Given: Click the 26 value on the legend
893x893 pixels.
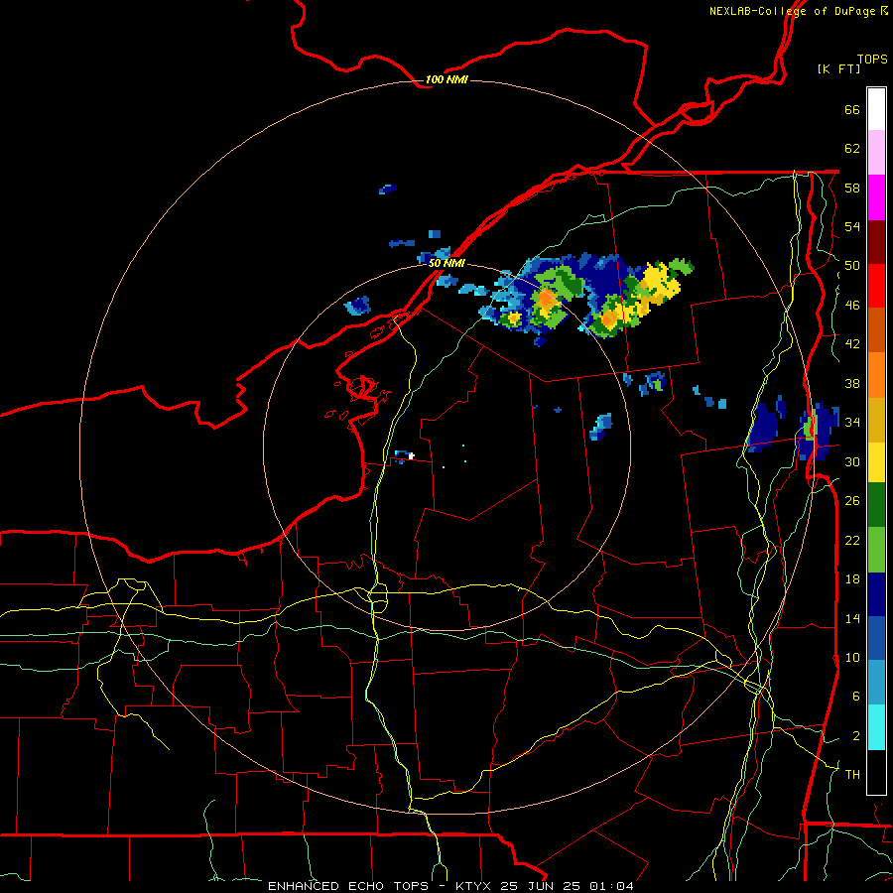Looking at the screenshot, I should coord(852,501).
